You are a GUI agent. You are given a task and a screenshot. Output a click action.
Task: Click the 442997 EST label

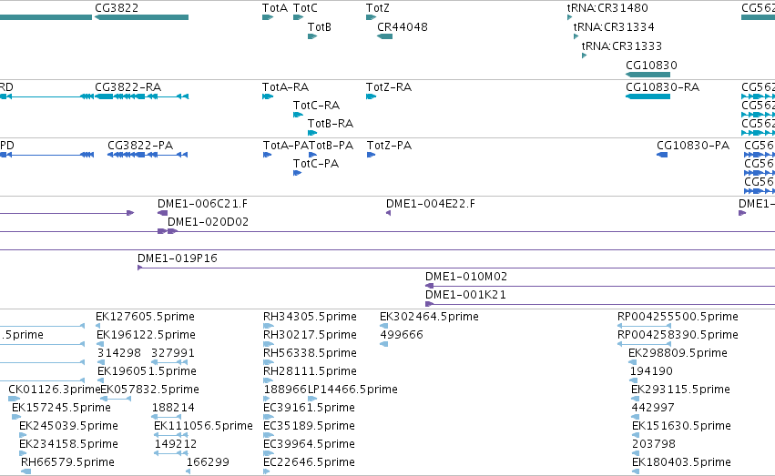click(653, 408)
